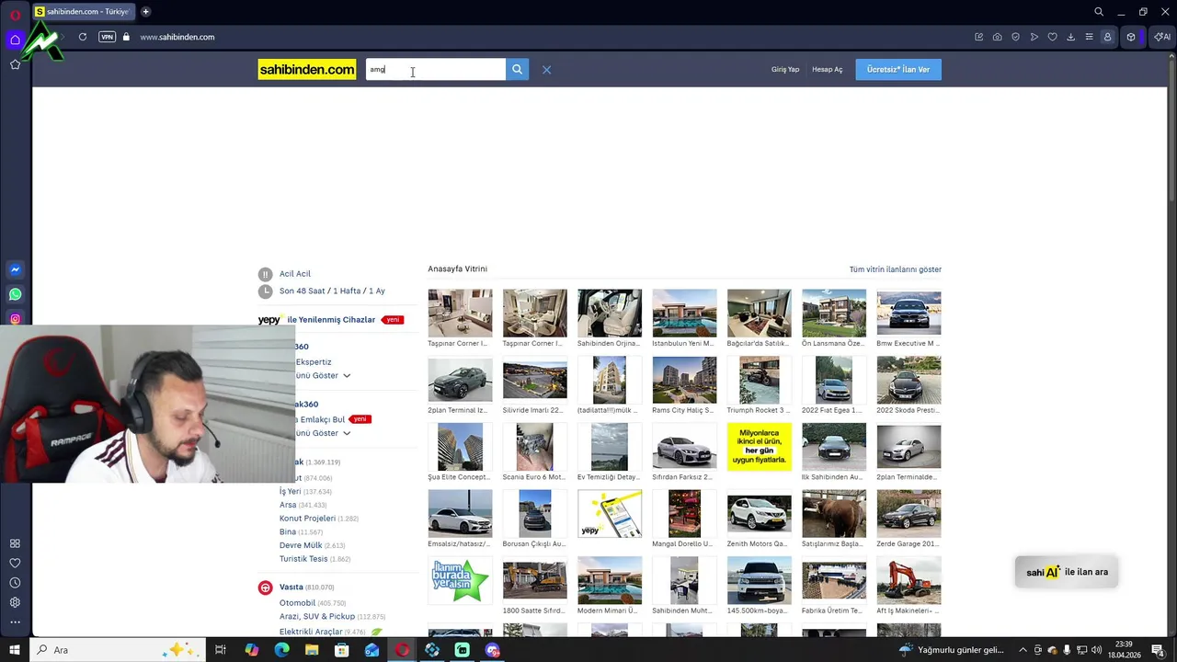
Task: Open the Acil Acil link
Action: click(x=295, y=274)
